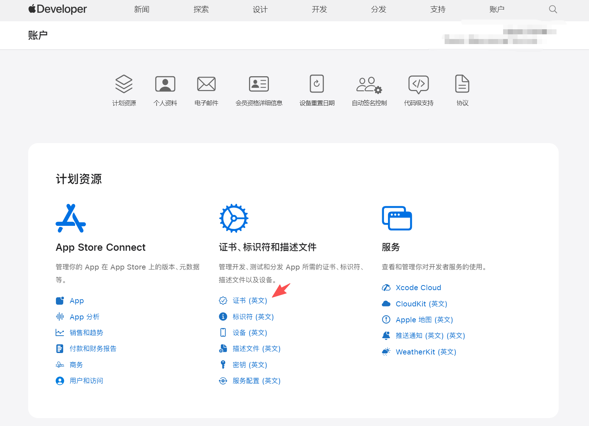Open 设备 (英文) link

point(250,332)
